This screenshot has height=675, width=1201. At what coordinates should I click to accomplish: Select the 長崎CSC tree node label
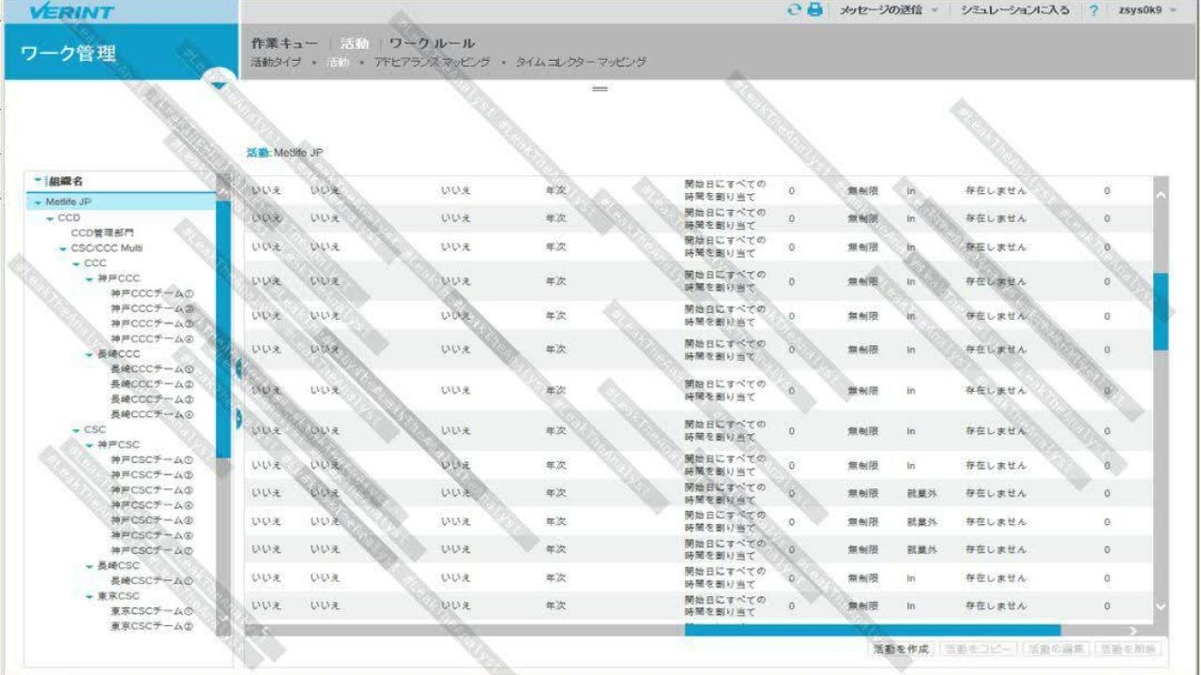[x=118, y=566]
